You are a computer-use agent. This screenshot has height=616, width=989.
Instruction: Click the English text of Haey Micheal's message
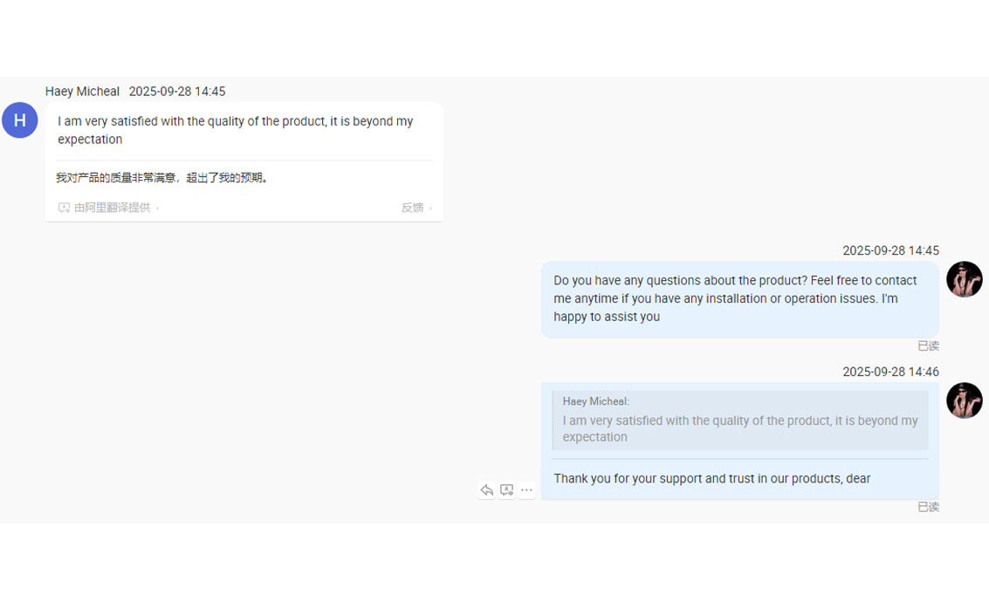coord(235,130)
